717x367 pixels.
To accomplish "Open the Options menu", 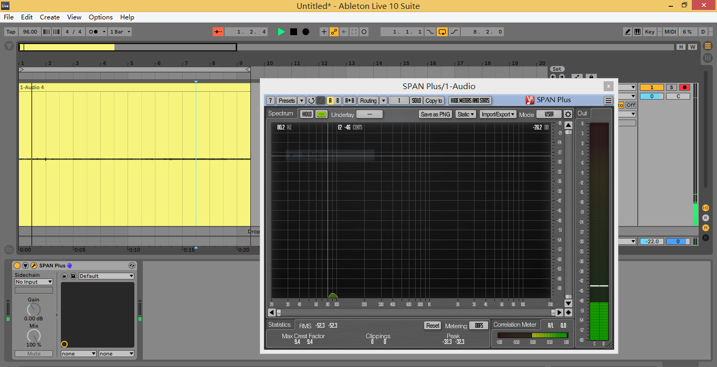I will coord(101,17).
